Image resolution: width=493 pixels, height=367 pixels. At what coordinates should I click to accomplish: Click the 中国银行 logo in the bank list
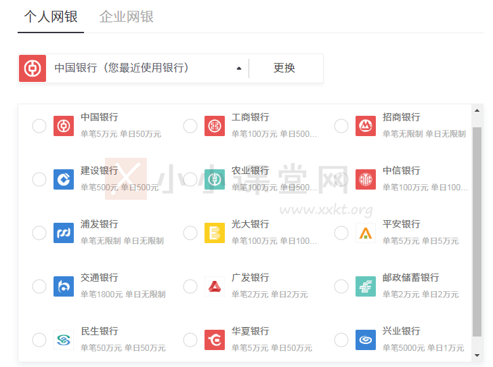(x=64, y=126)
